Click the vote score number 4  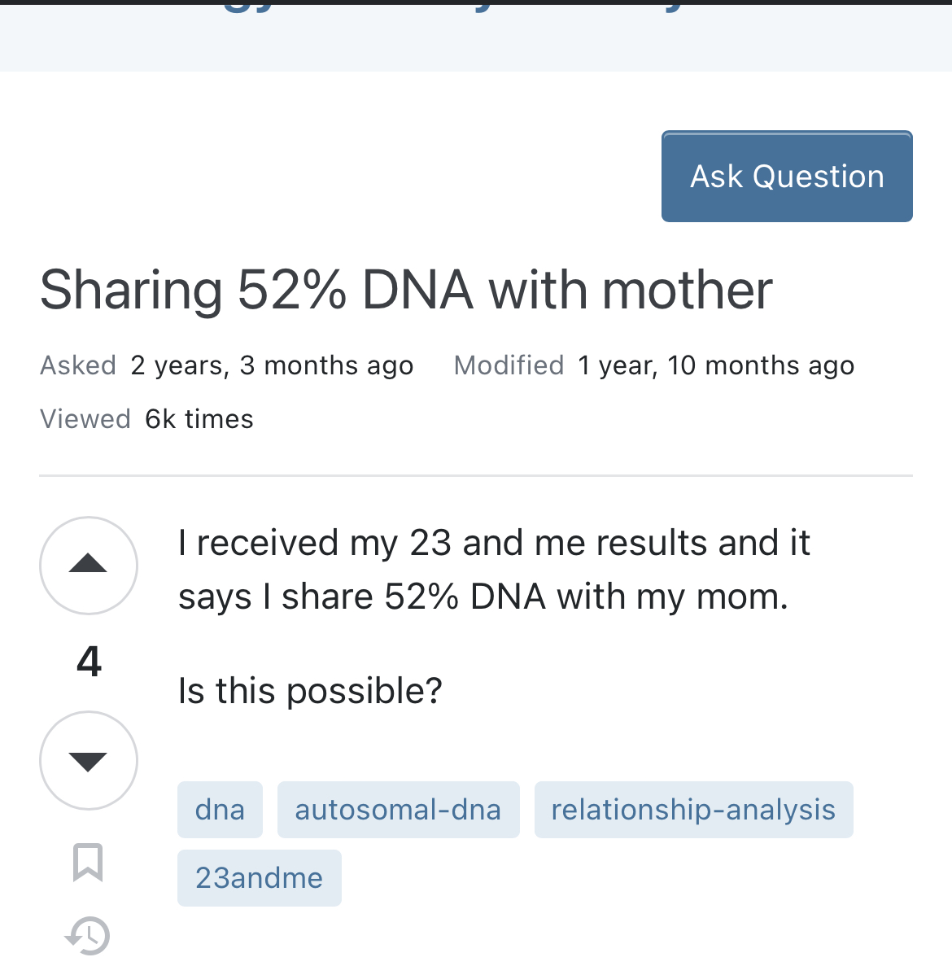coord(89,662)
